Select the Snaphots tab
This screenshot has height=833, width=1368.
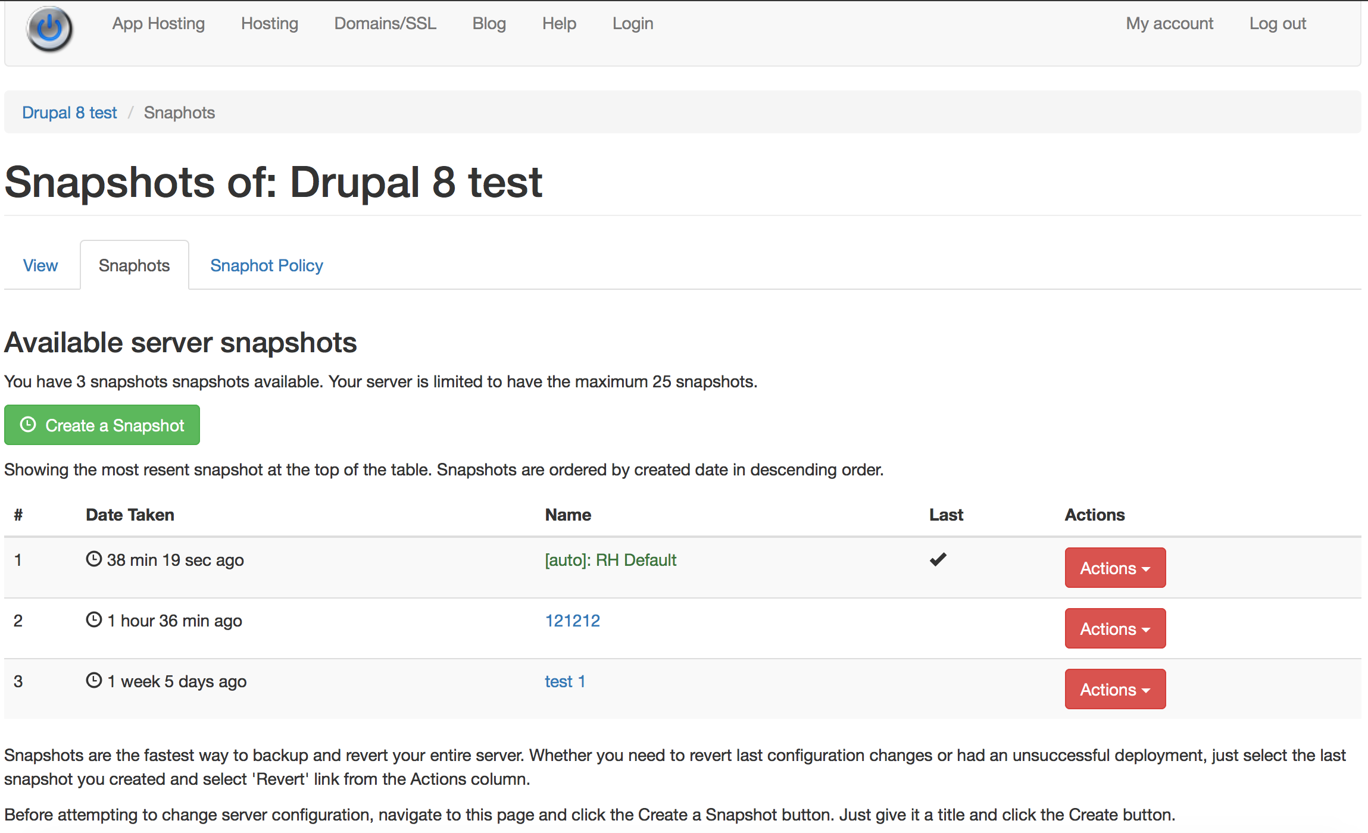click(135, 265)
